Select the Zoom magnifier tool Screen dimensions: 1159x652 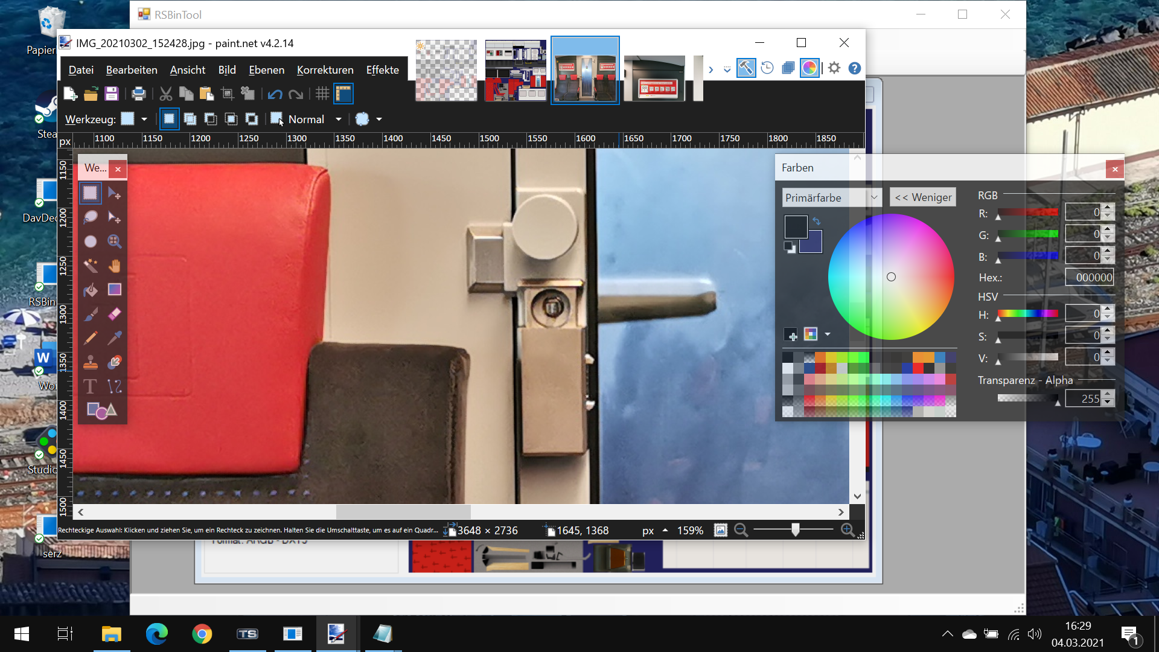click(114, 241)
